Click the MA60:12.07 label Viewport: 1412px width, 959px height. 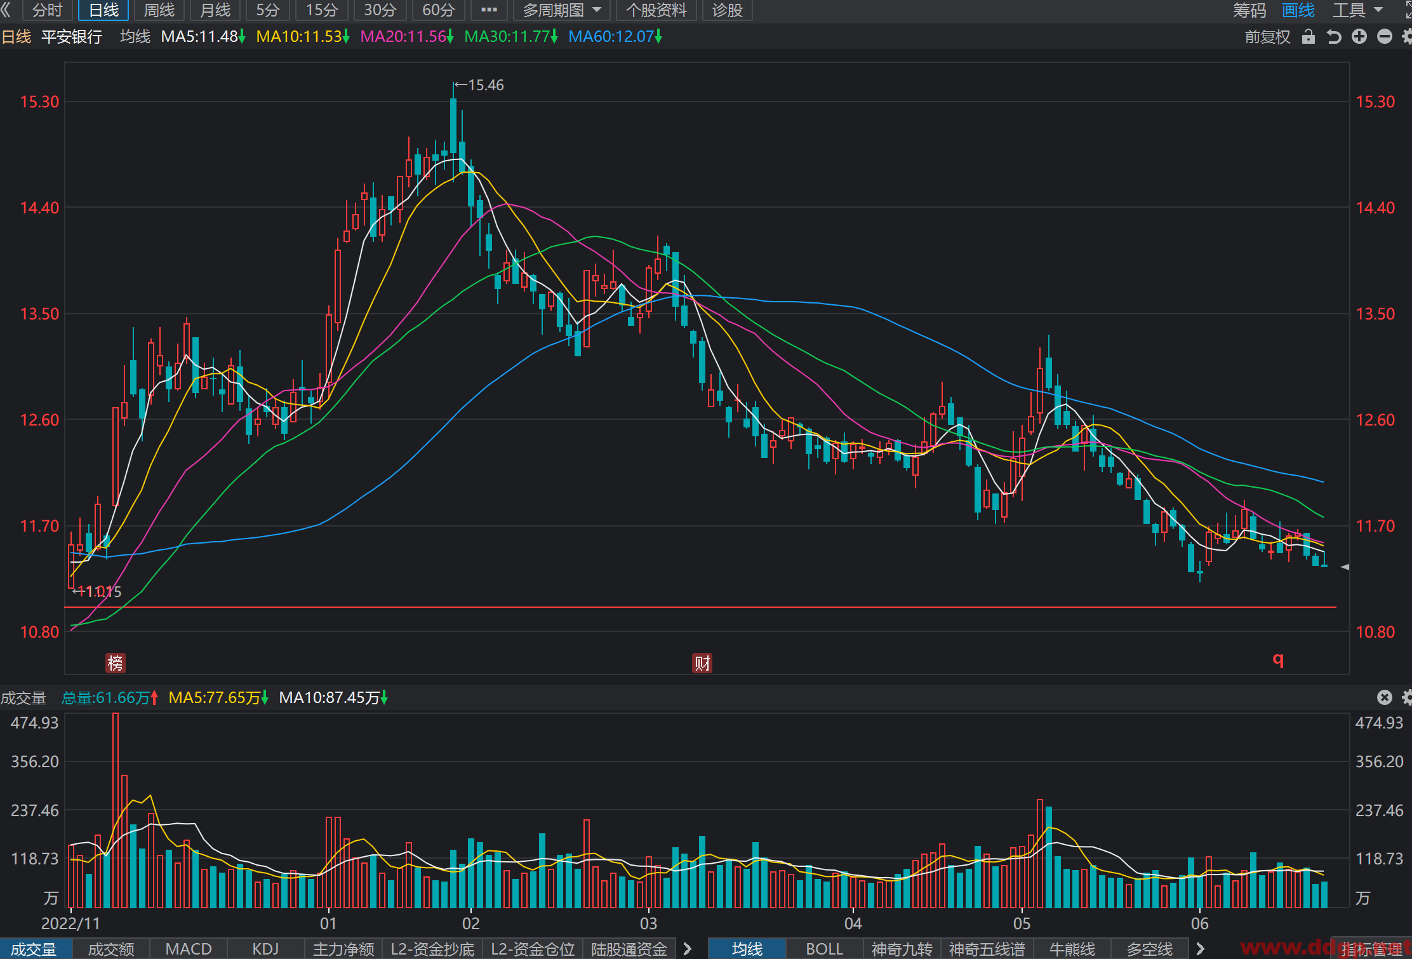[615, 36]
